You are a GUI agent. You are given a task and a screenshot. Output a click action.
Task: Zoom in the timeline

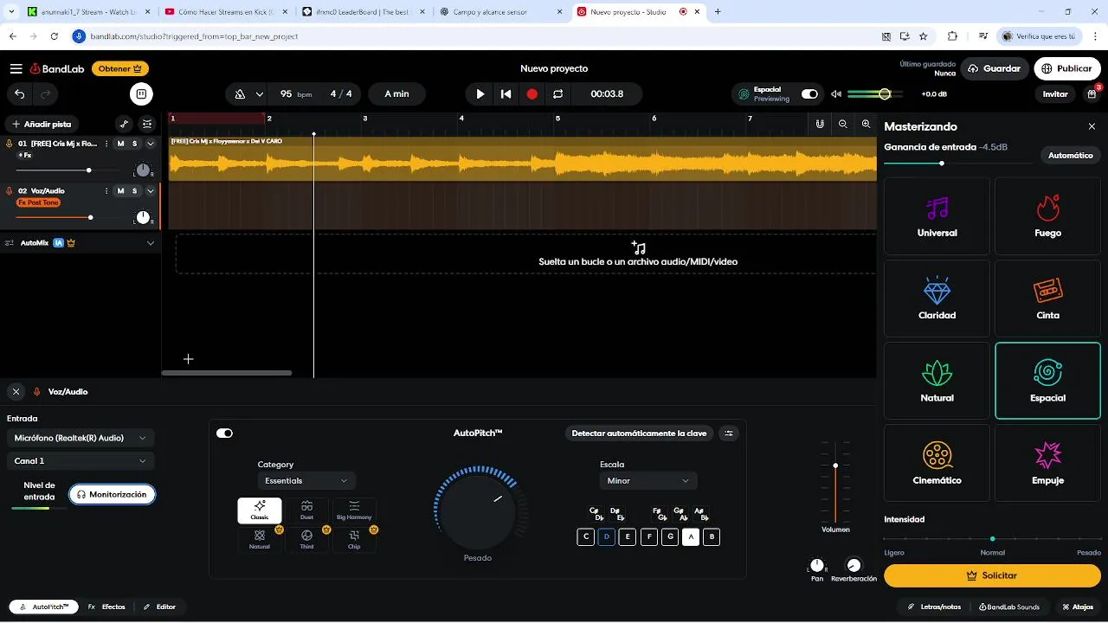coord(866,124)
